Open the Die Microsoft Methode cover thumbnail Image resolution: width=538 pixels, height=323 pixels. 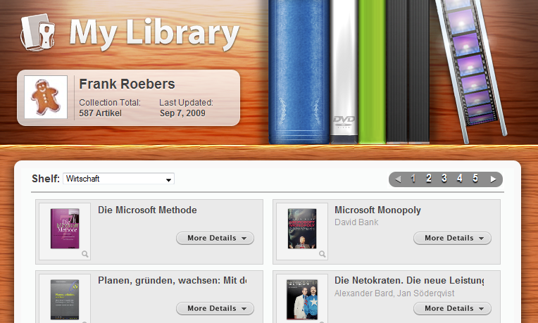click(x=65, y=229)
